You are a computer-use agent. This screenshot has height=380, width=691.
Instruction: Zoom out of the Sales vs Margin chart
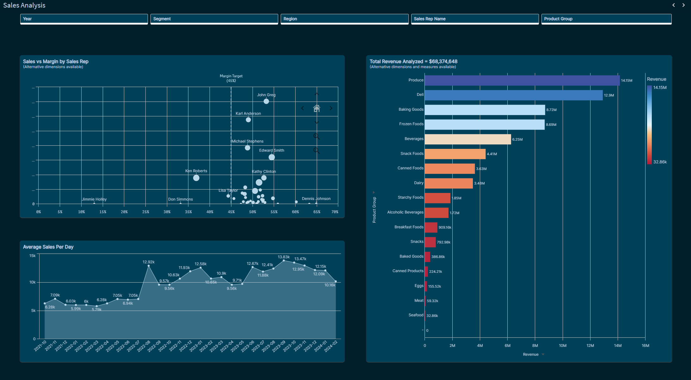coord(316,150)
